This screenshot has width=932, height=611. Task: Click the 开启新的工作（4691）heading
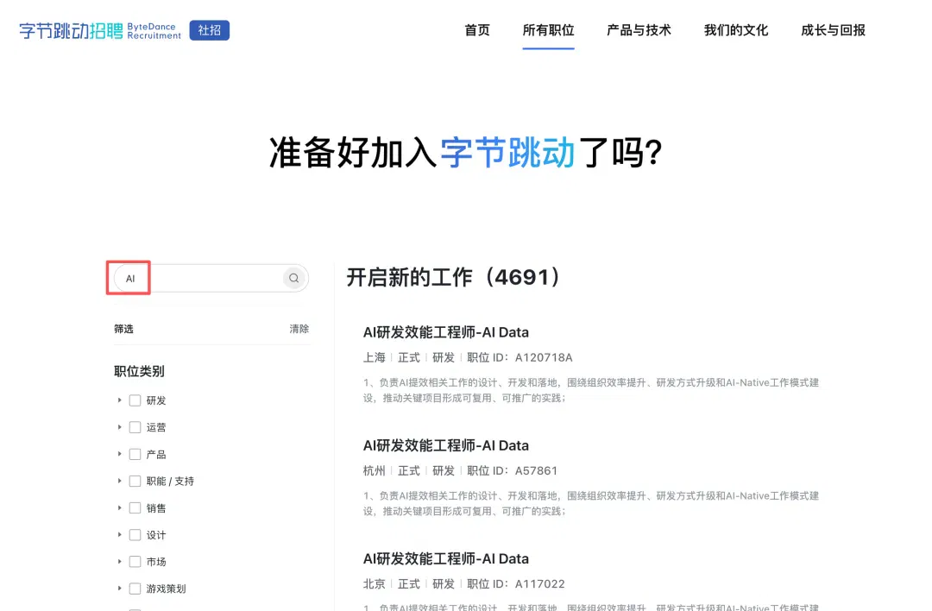click(454, 278)
